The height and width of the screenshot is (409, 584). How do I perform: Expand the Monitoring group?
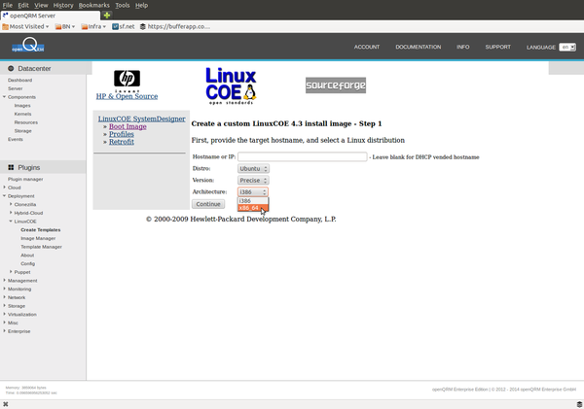click(5, 289)
